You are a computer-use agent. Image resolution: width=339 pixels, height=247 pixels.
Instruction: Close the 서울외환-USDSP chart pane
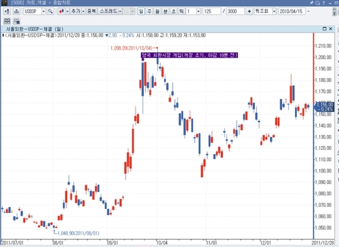[x=331, y=28]
